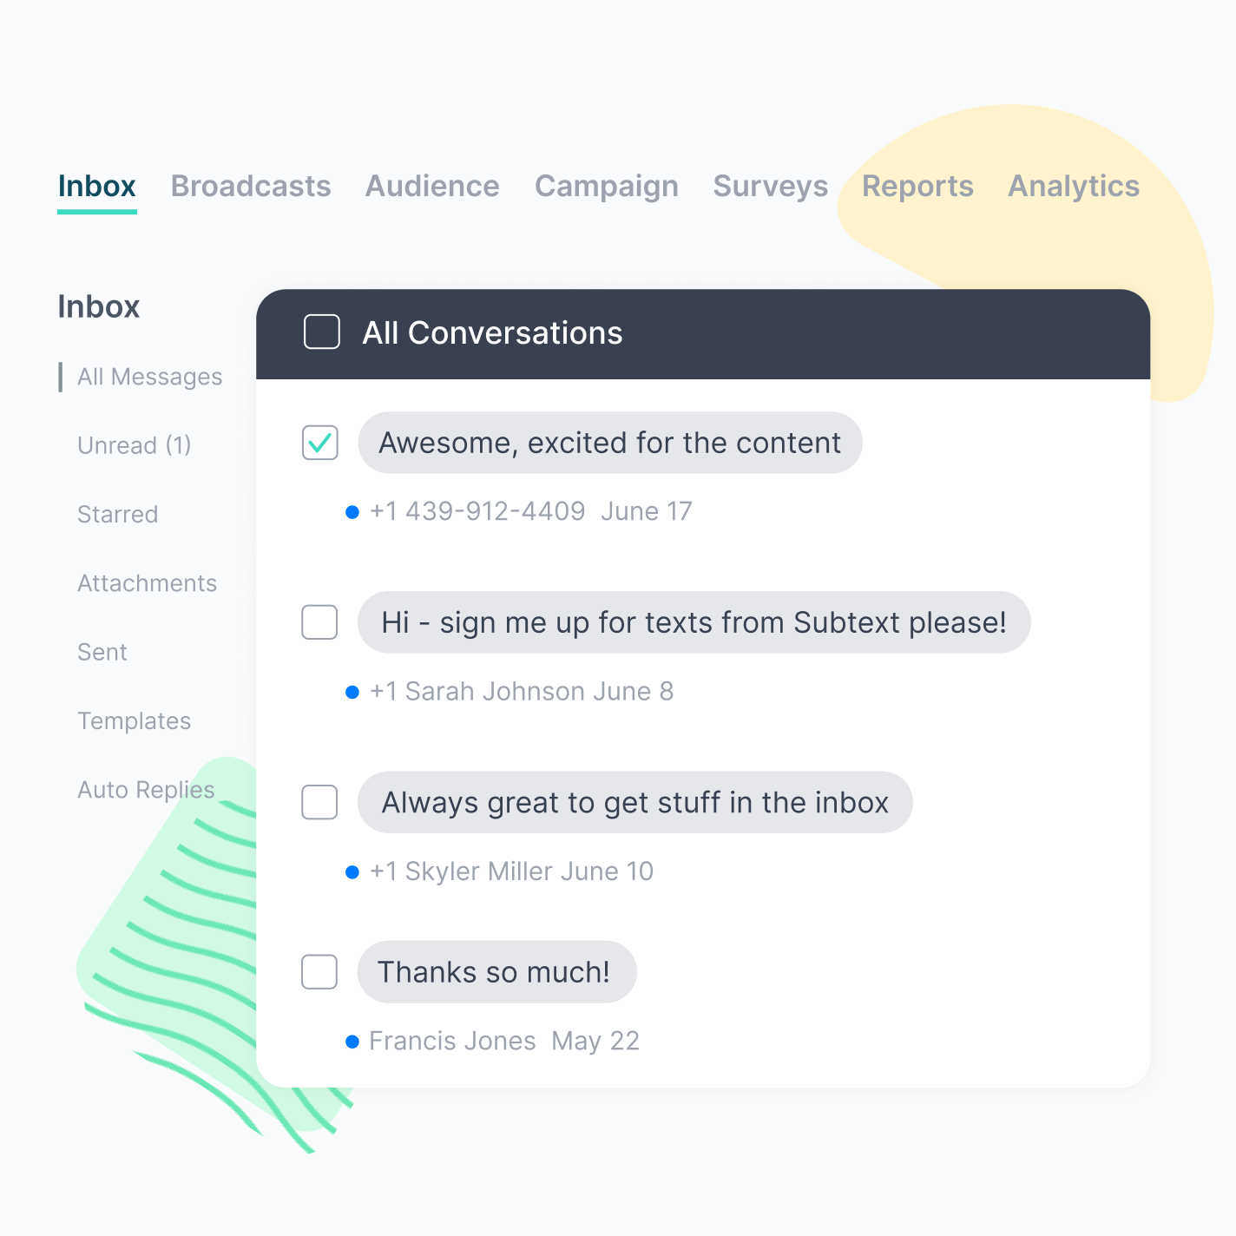Click the blue dot next to Francis Jones
The image size is (1236, 1236).
352,1042
